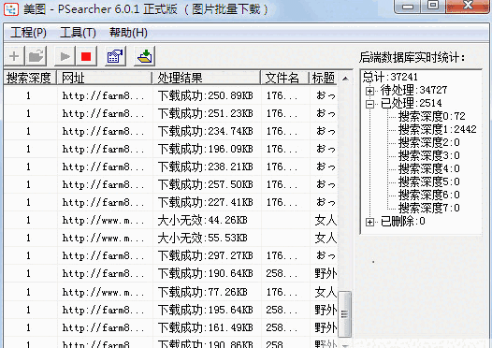492x348 pixels.
Task: Select row 下载成功:195.64KB
Action: click(171, 310)
